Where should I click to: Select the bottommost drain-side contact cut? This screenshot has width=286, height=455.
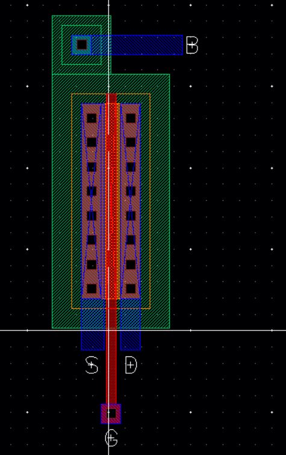[x=131, y=289]
